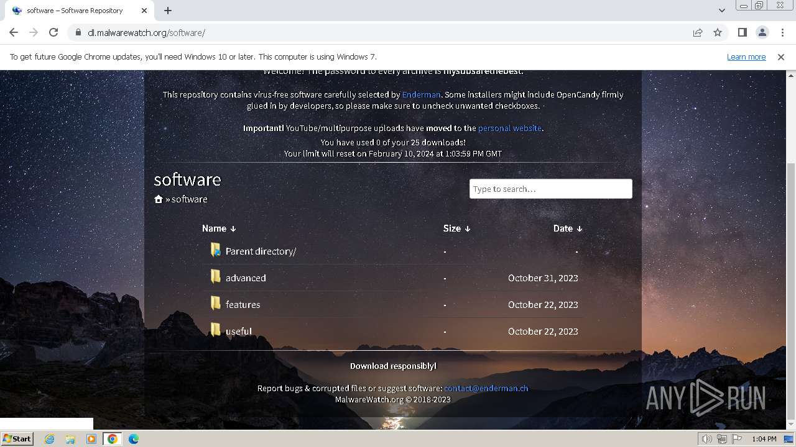Share this page icon
This screenshot has width=796, height=447.
pos(698,32)
